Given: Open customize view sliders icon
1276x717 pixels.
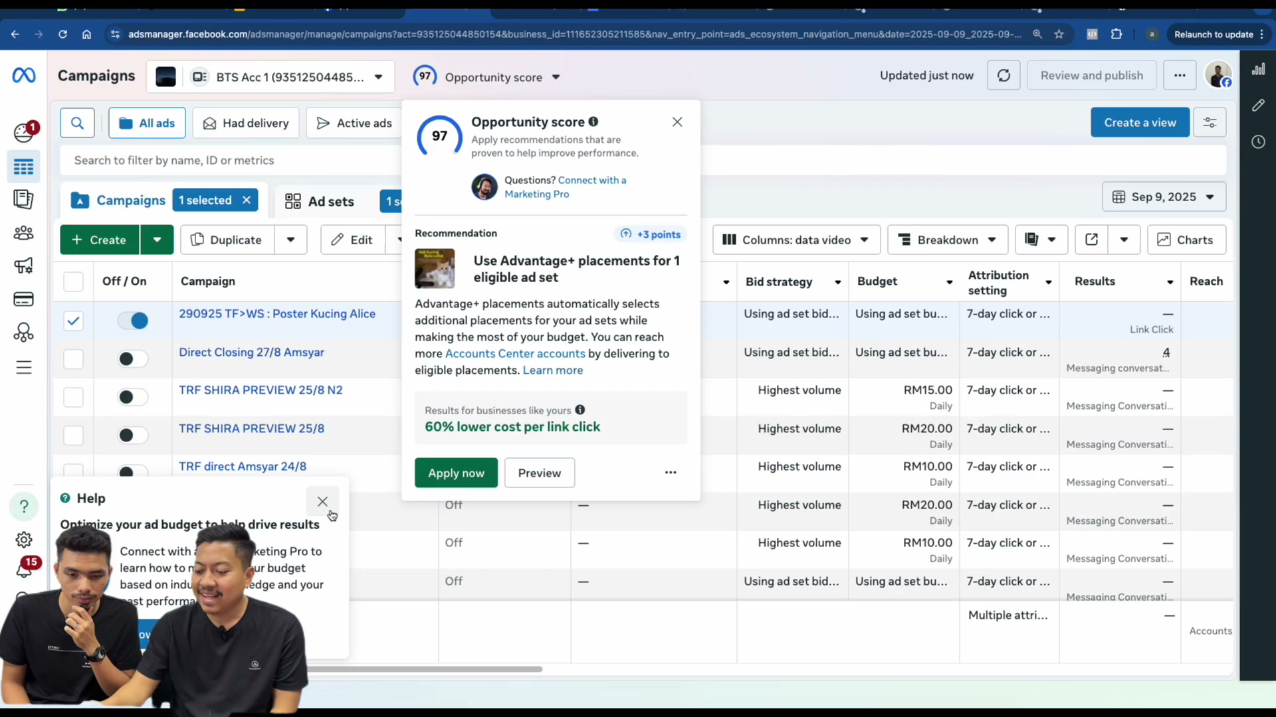Looking at the screenshot, I should pos(1210,123).
